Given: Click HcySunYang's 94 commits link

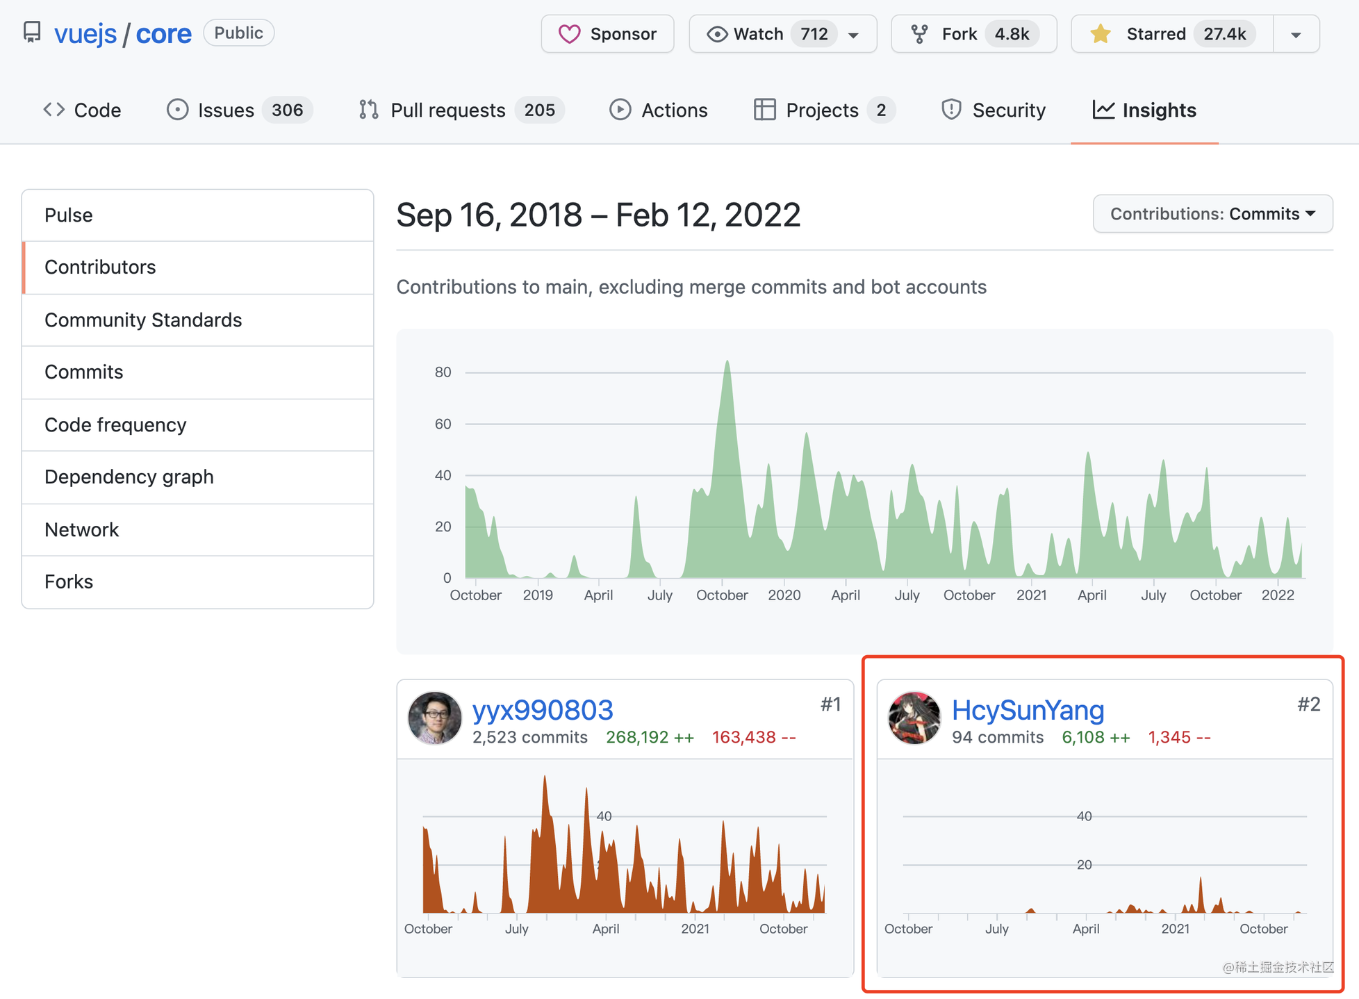Looking at the screenshot, I should tap(998, 737).
